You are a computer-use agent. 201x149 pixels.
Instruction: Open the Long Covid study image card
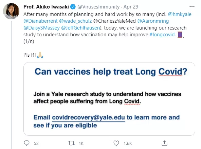click(x=109, y=99)
